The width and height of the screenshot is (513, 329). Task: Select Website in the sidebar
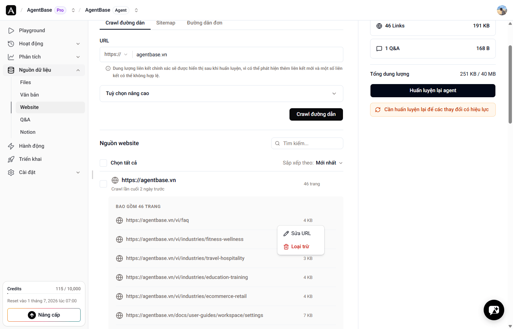(50, 107)
